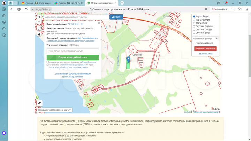Check agreement with public offer terms
Viewport: 251px width, 141px height.
[x=47, y=62]
